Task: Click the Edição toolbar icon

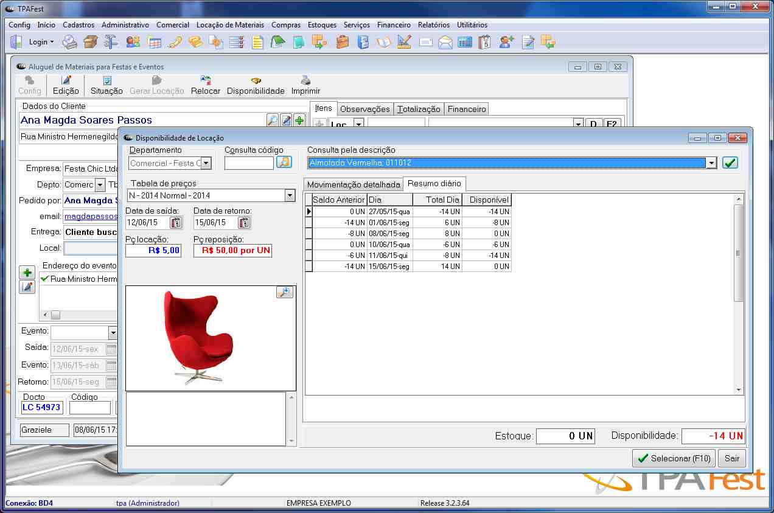Action: click(x=66, y=81)
